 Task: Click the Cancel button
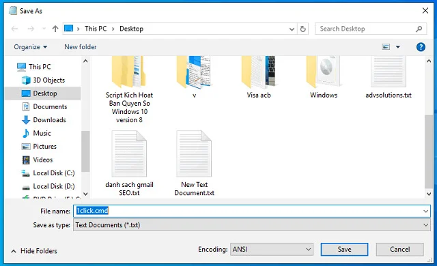(x=399, y=250)
